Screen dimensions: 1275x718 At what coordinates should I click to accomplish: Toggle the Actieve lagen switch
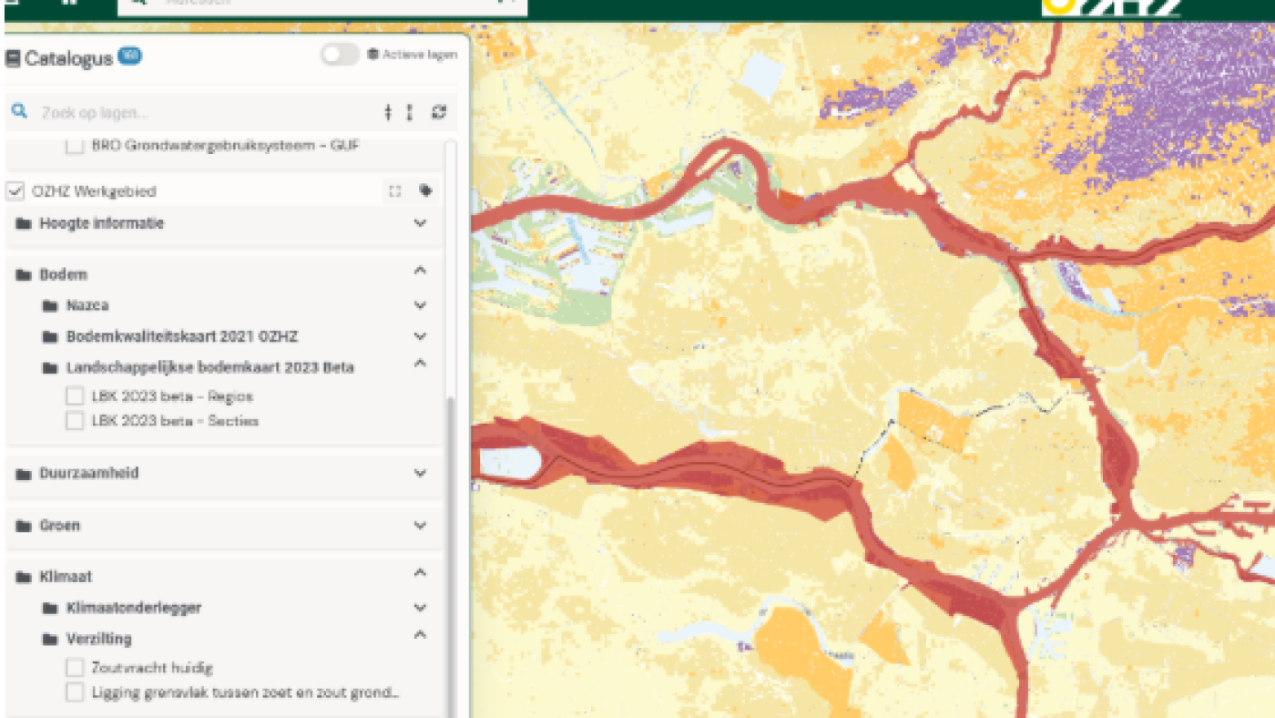point(340,55)
